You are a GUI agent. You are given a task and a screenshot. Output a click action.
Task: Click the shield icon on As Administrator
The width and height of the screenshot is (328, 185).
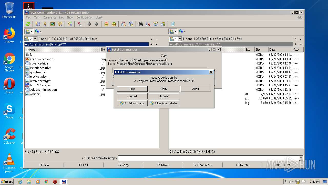[121, 103]
